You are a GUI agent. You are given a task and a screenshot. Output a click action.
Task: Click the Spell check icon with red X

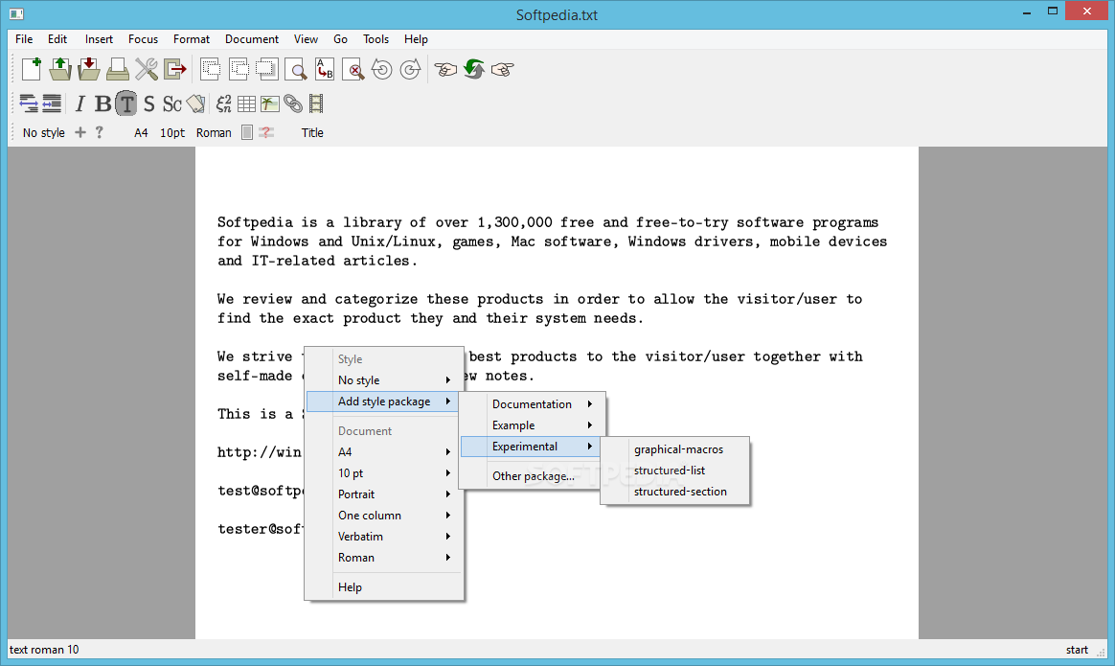tap(353, 69)
